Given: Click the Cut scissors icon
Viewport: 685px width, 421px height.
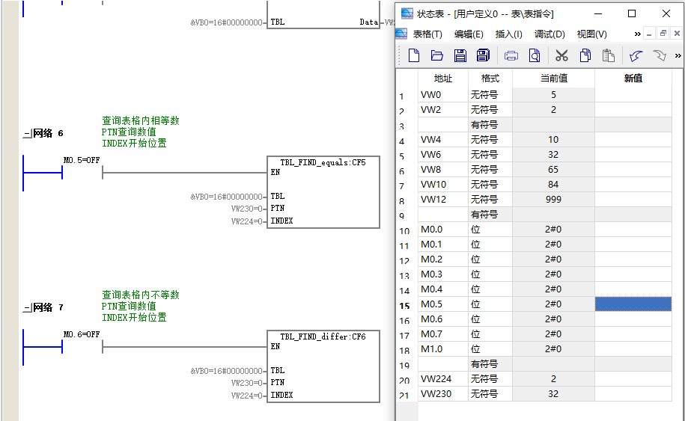Looking at the screenshot, I should [561, 56].
